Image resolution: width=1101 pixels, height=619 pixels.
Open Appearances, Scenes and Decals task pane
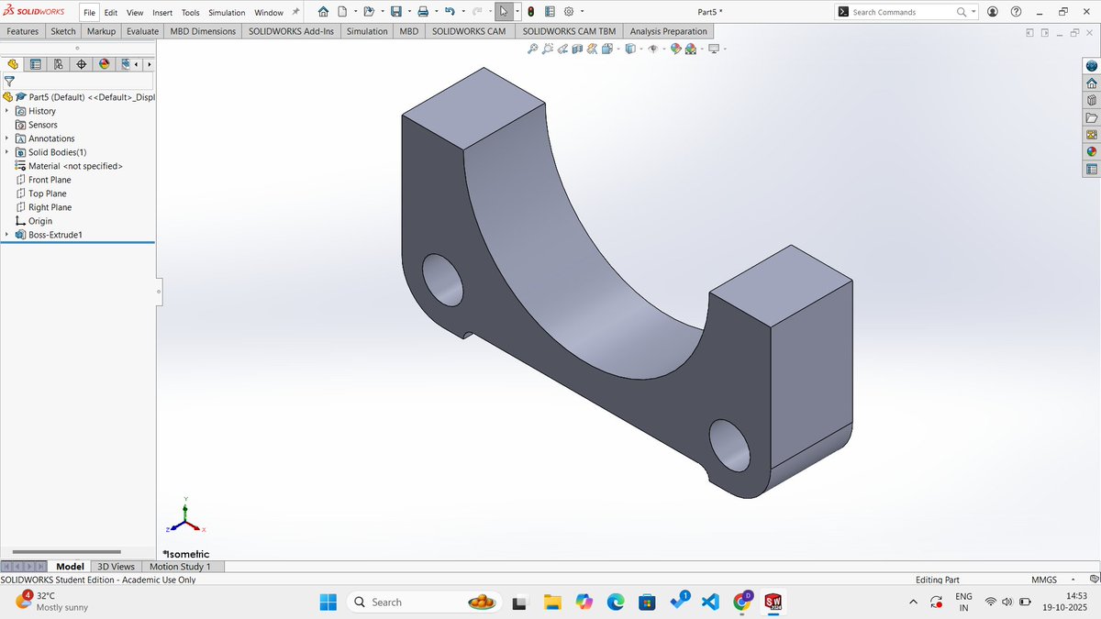pyautogui.click(x=1091, y=151)
